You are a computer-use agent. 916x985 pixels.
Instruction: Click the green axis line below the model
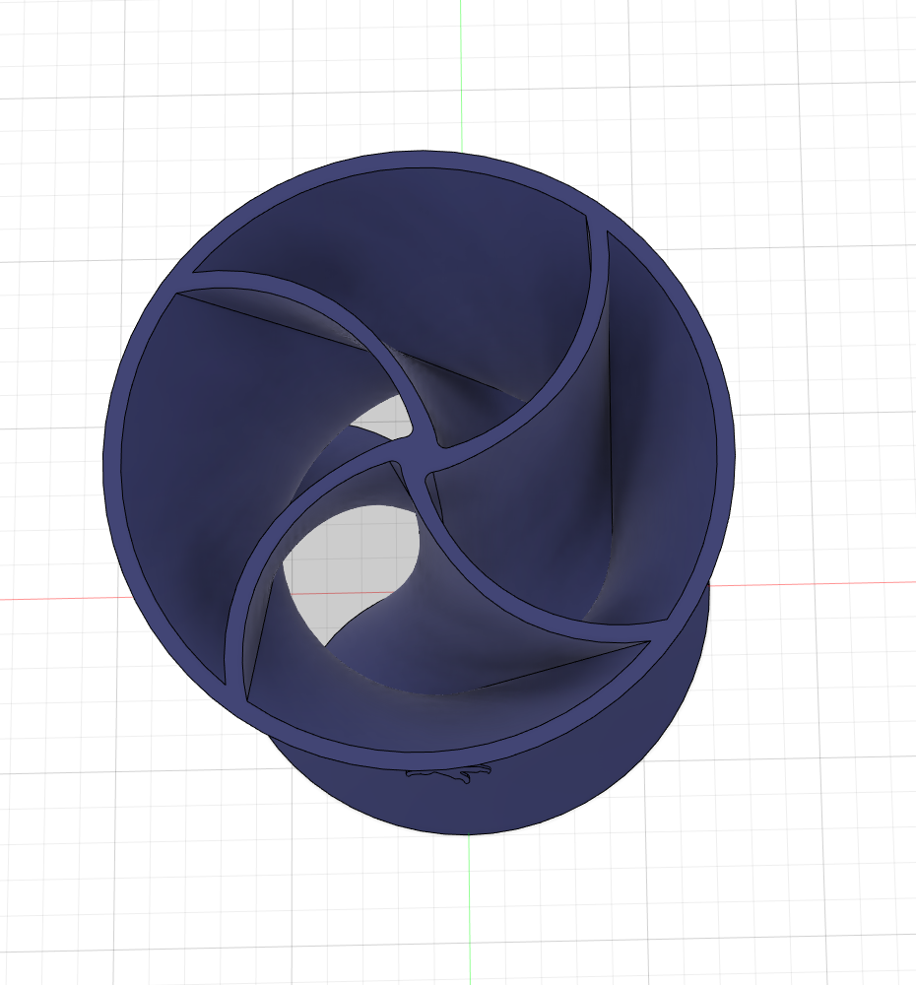pyautogui.click(x=469, y=906)
